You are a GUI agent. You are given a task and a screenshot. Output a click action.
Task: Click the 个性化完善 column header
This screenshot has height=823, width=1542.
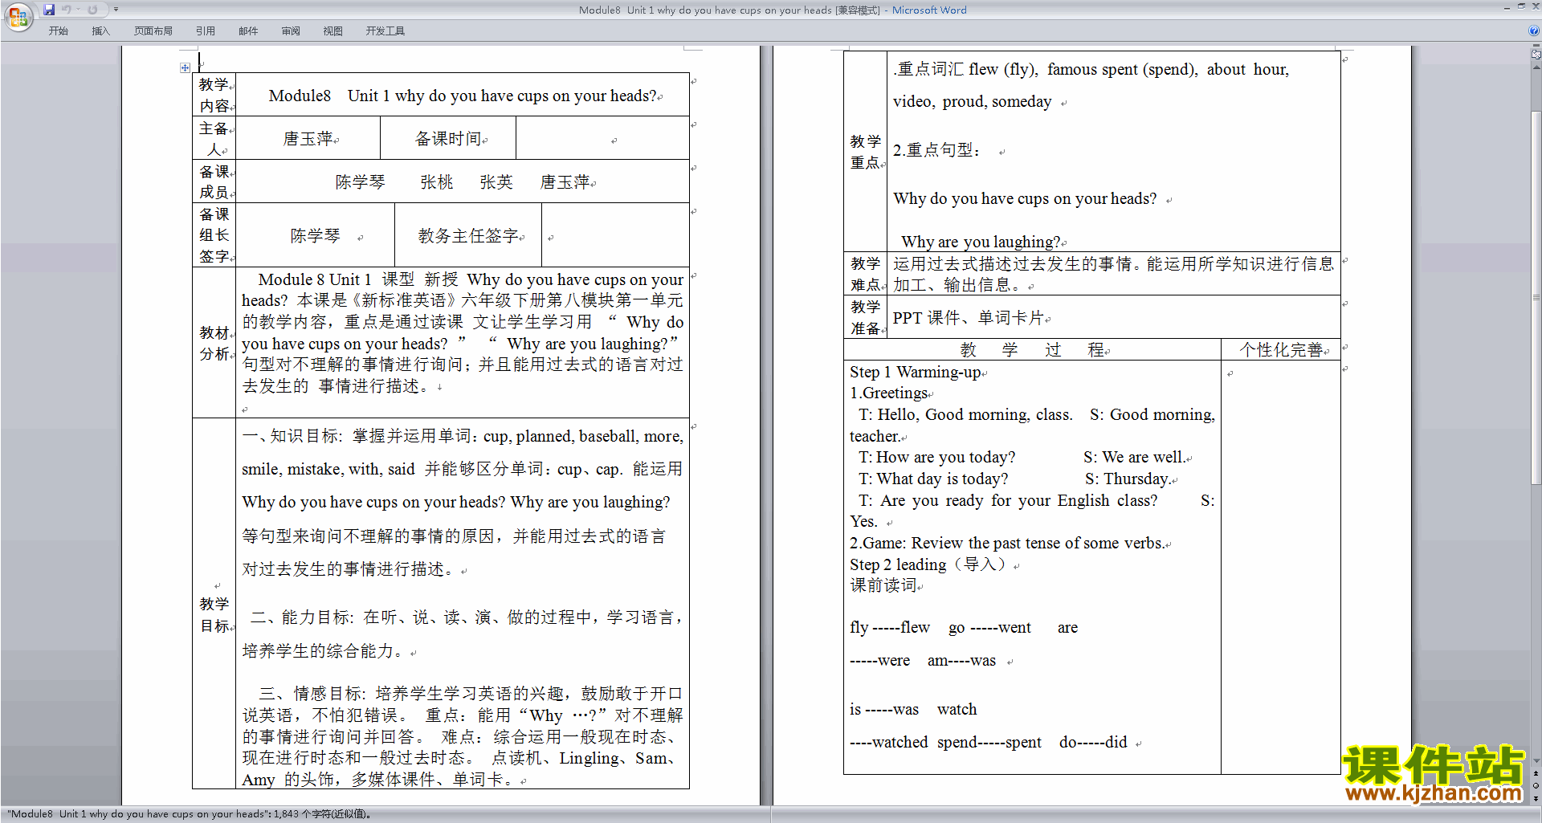1281,349
